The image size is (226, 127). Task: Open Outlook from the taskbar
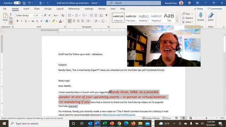click(x=90, y=123)
